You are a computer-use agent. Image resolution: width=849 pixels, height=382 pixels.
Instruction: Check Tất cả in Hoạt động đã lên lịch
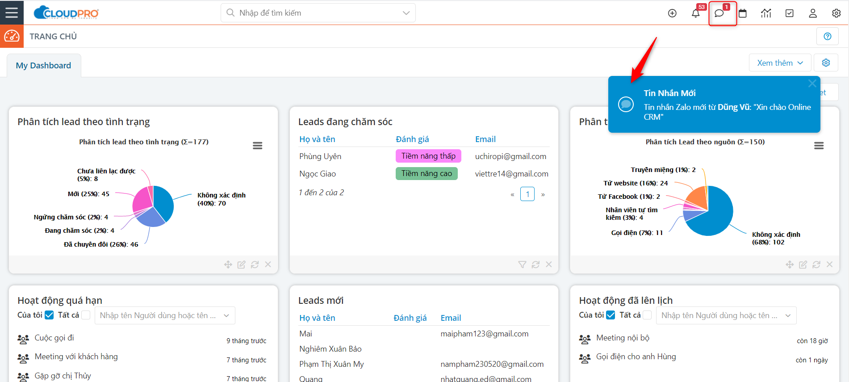point(647,315)
